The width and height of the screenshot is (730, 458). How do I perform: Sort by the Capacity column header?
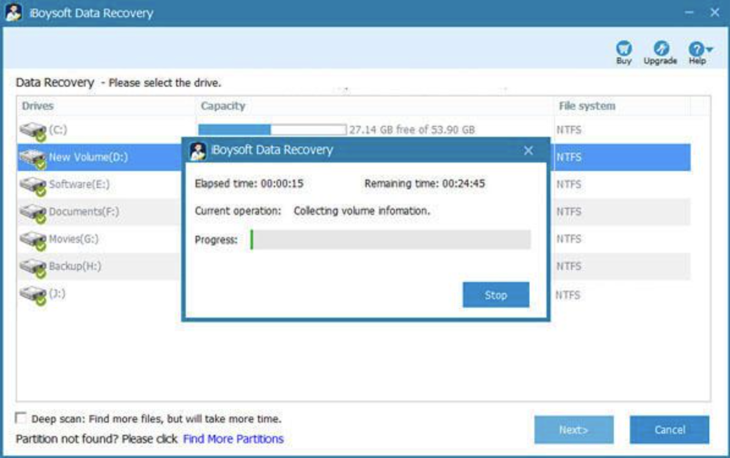pyautogui.click(x=223, y=106)
